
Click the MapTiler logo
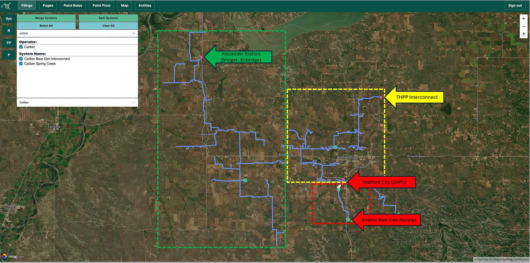click(x=13, y=257)
